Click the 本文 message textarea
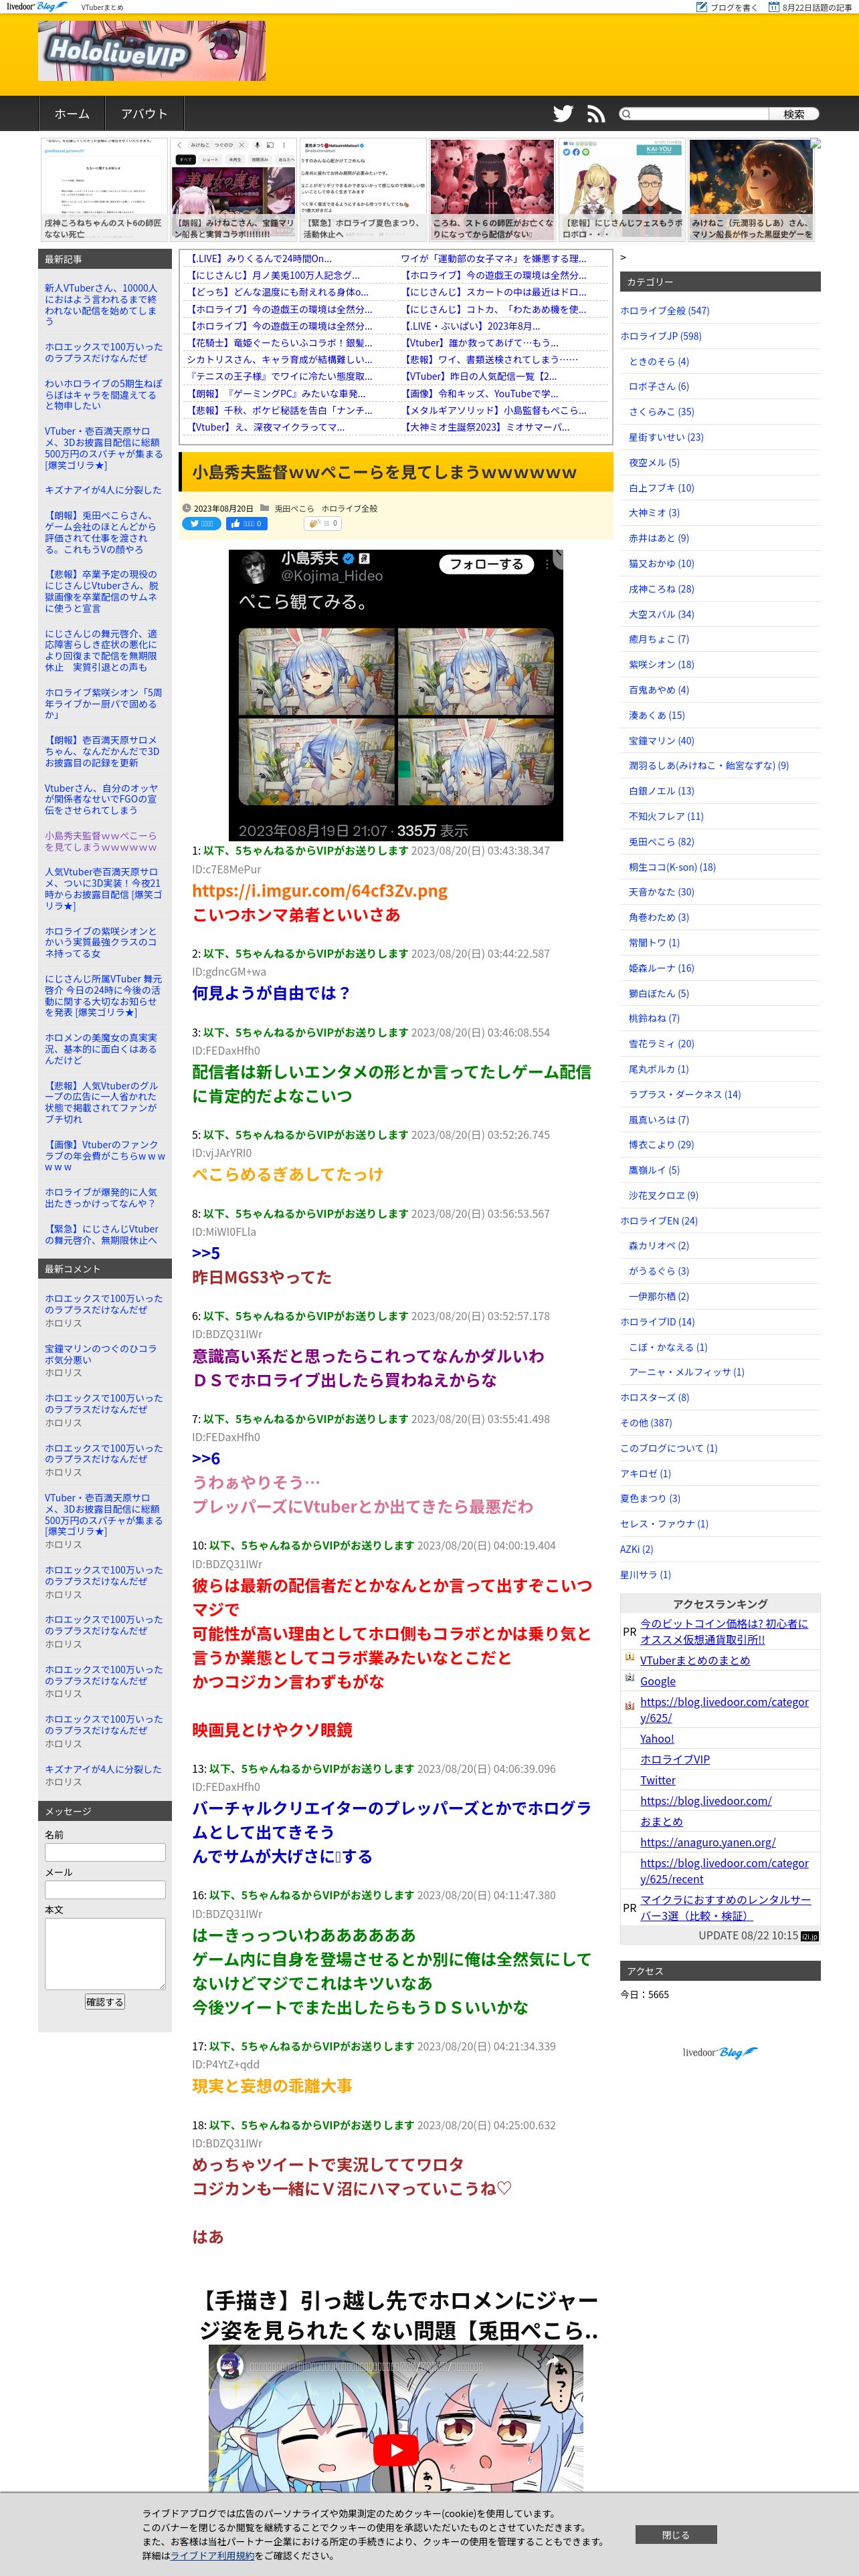Viewport: 859px width, 2576px height. [105, 1953]
